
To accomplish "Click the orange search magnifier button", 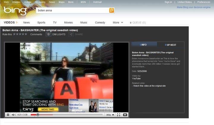I will coord(111,10).
